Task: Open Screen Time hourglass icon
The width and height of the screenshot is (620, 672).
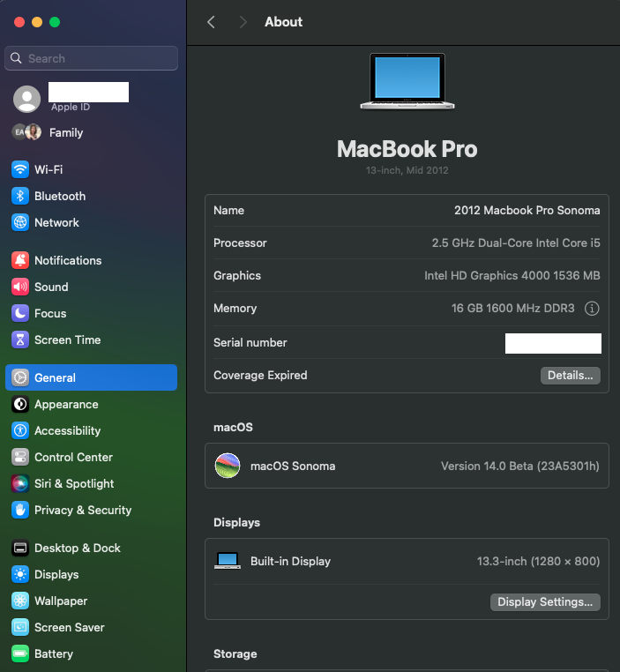Action: [x=20, y=340]
